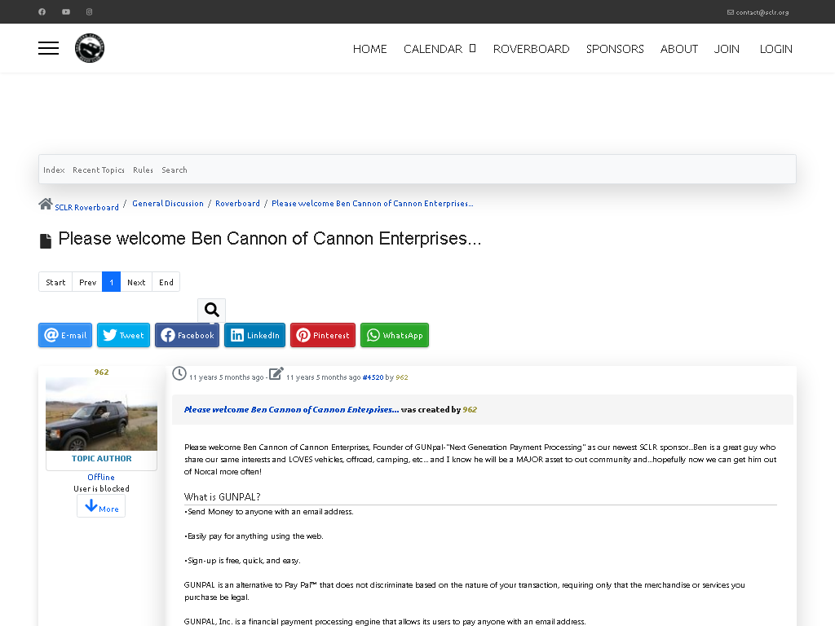Open the Instagram icon in top bar
835x626 pixels.
(x=90, y=11)
